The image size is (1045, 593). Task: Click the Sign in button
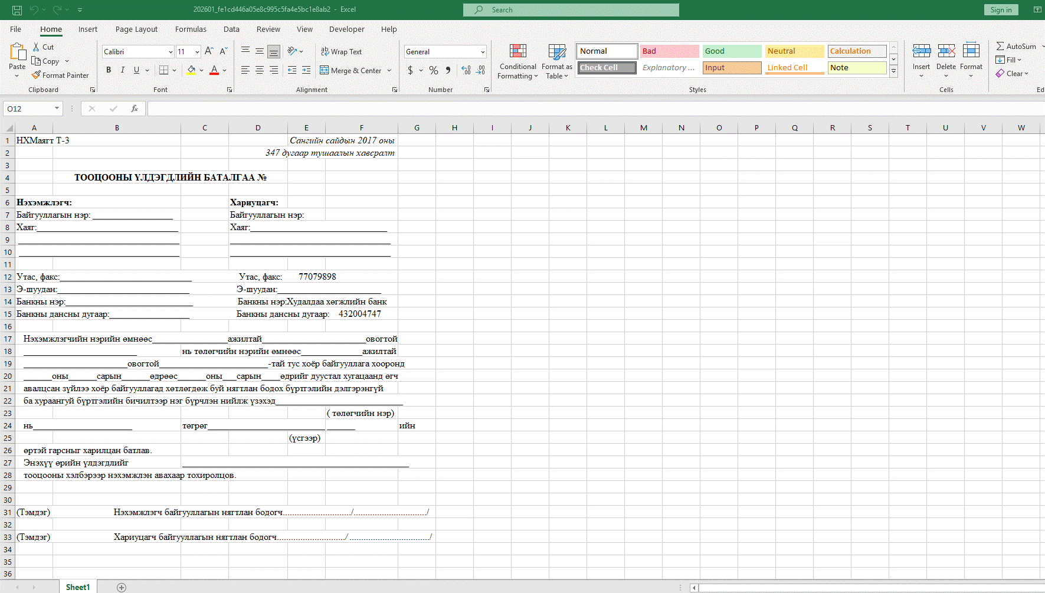point(1001,9)
